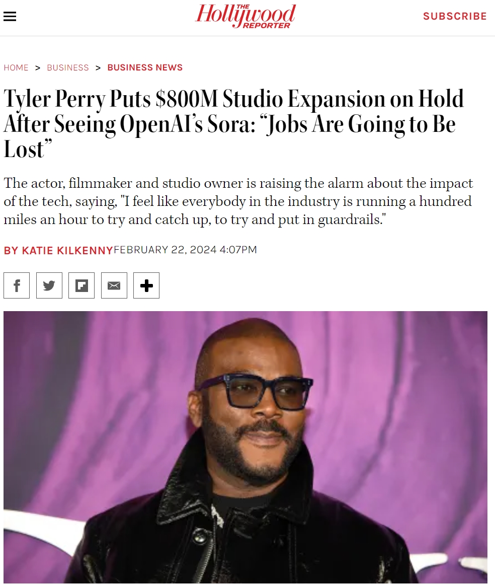Go to Home breadcrumb

(x=16, y=68)
